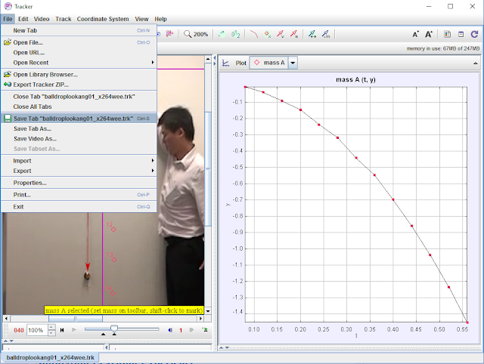
Task: Choose Print... from File menu
Action: (79, 195)
